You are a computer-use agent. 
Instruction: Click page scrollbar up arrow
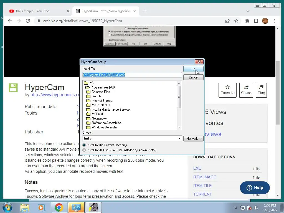[x=278, y=29]
